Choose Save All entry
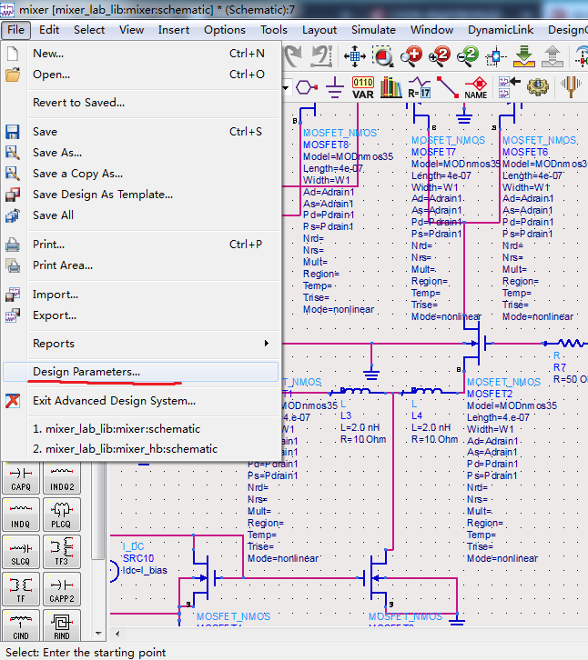588x660 pixels. click(140, 215)
